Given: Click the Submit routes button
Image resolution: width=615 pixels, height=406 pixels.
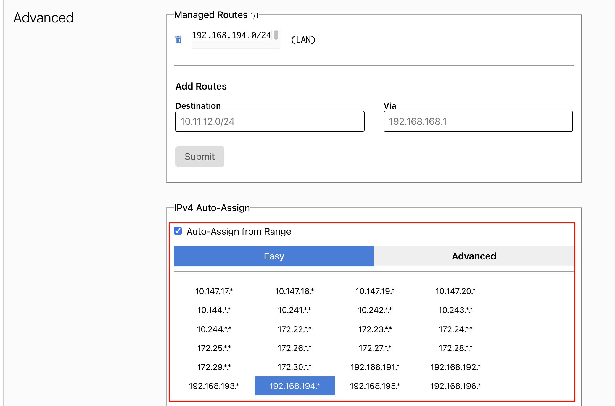Looking at the screenshot, I should coord(199,156).
